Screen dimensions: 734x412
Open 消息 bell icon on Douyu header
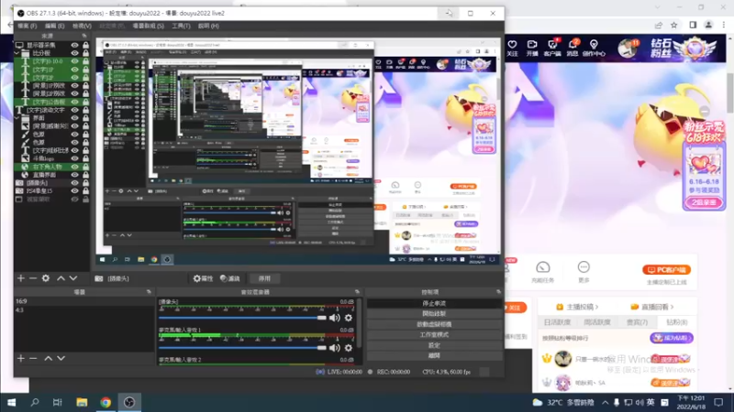point(573,48)
